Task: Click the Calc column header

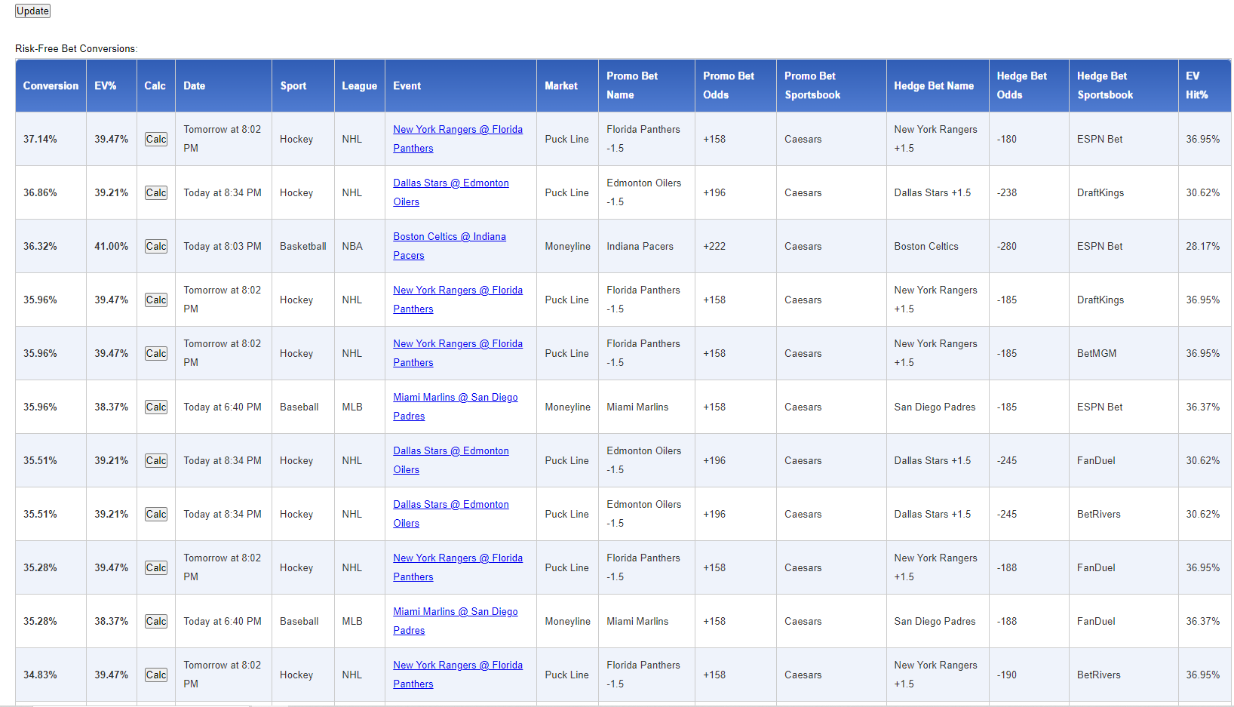Action: coord(155,86)
